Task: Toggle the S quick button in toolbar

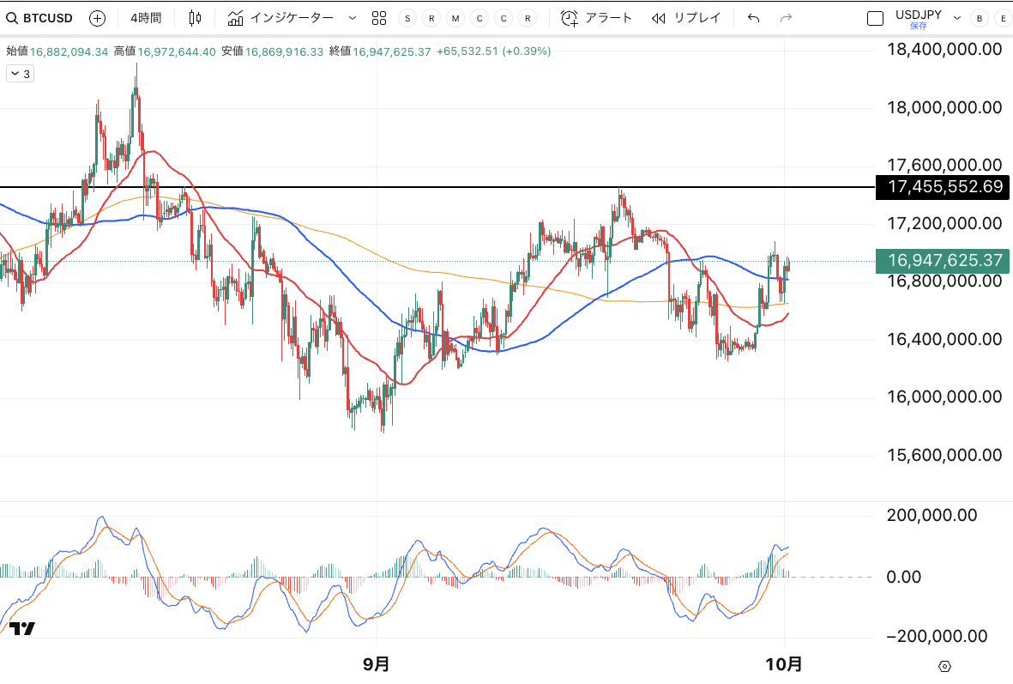Action: click(407, 18)
